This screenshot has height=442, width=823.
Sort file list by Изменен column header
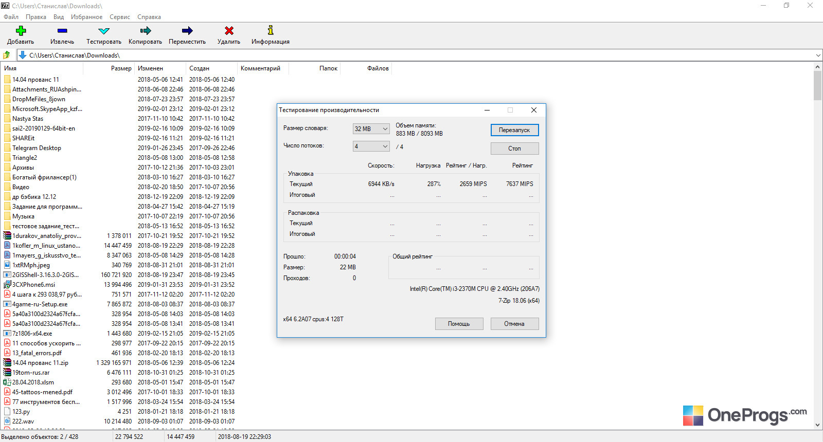(x=160, y=68)
